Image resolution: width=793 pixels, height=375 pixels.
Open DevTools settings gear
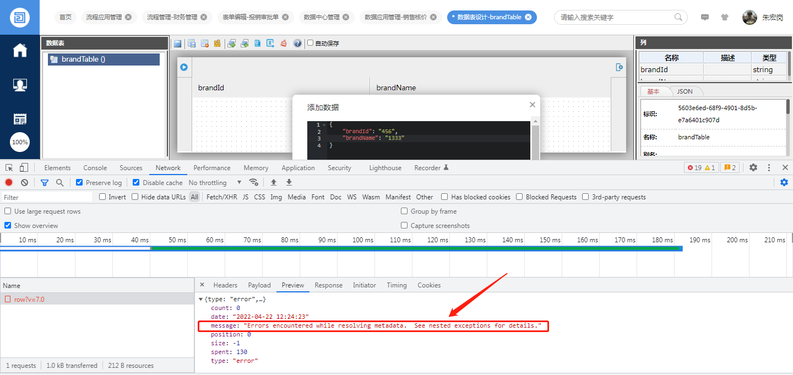click(x=753, y=168)
